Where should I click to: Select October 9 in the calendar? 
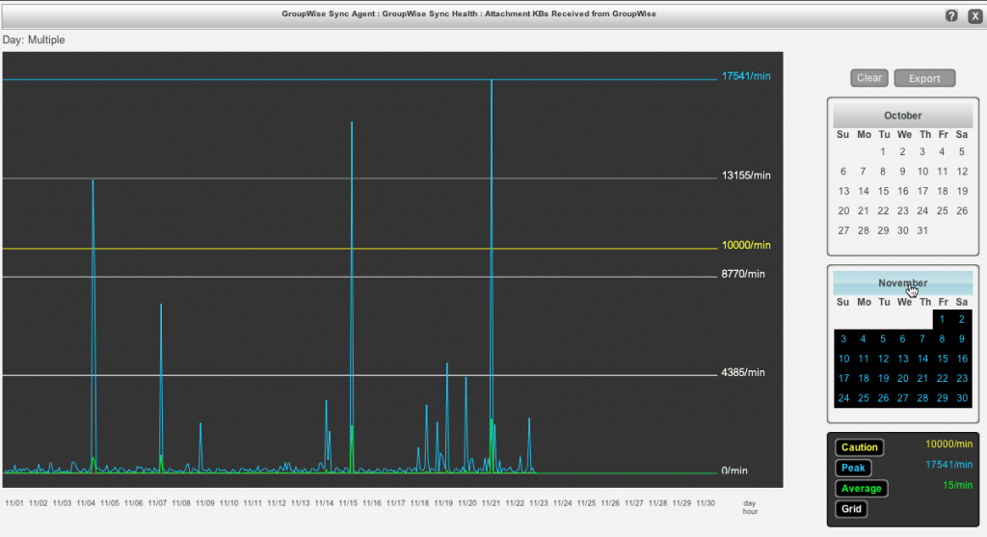[x=902, y=172]
